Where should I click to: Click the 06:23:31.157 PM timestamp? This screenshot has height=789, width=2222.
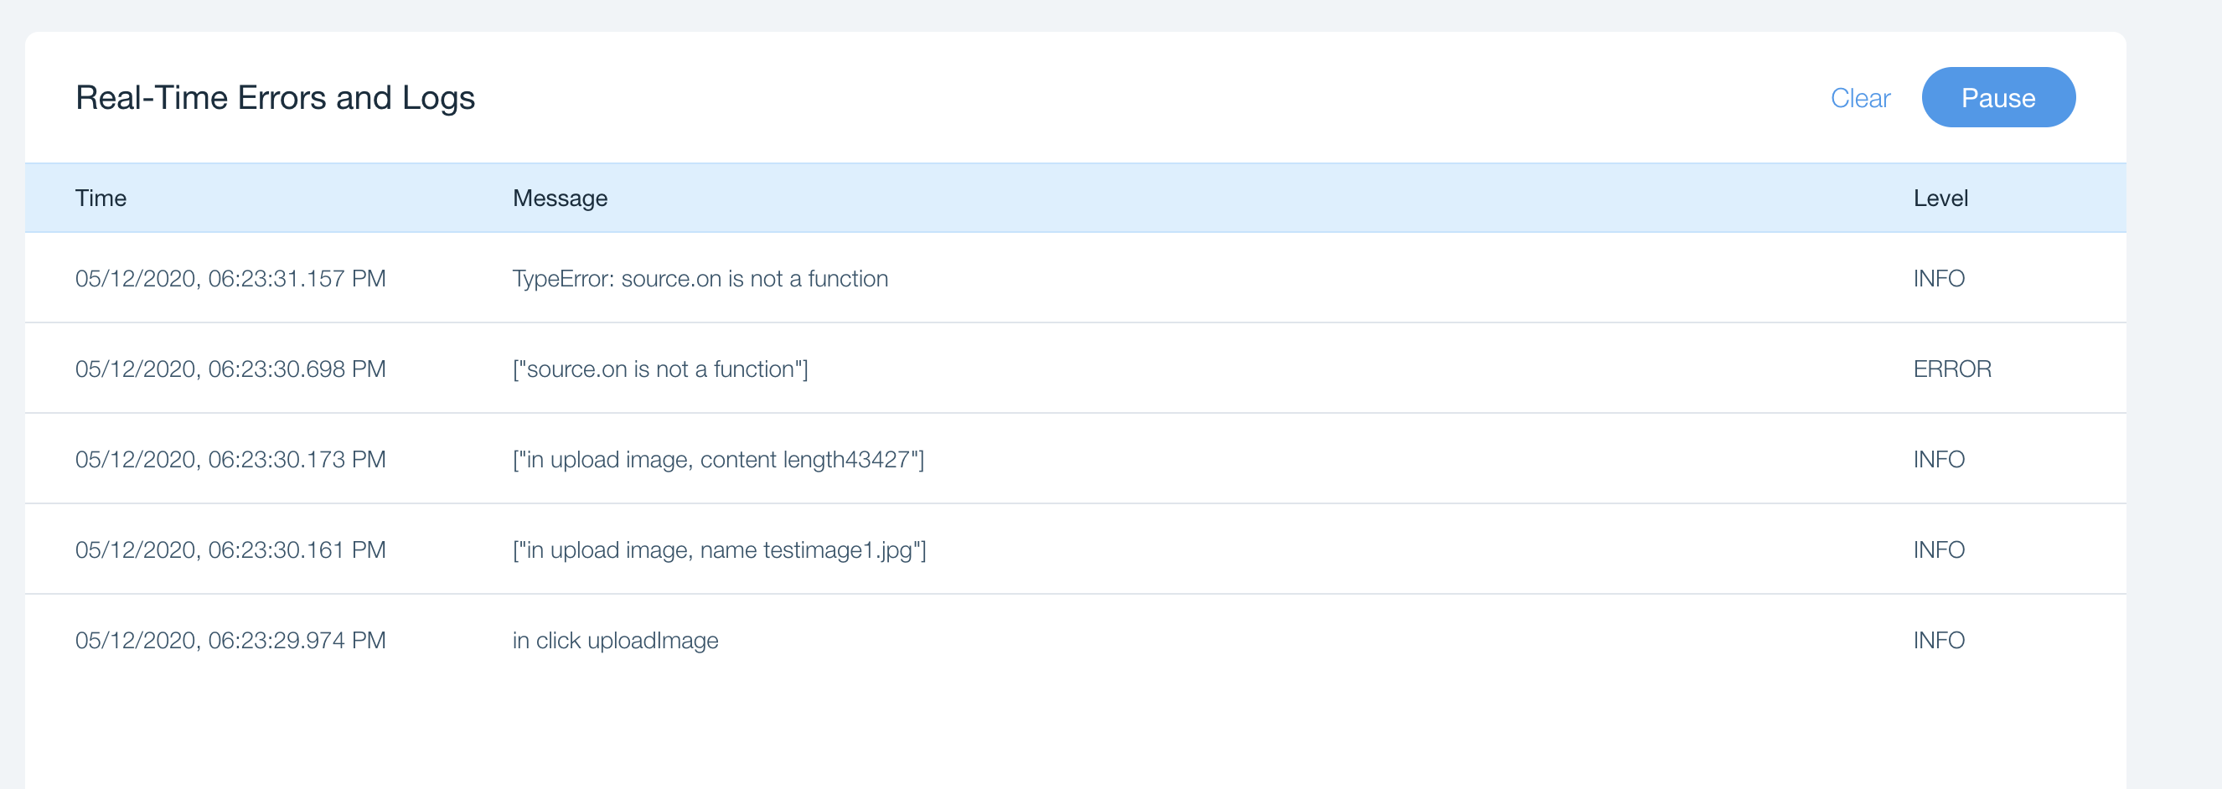tap(230, 279)
